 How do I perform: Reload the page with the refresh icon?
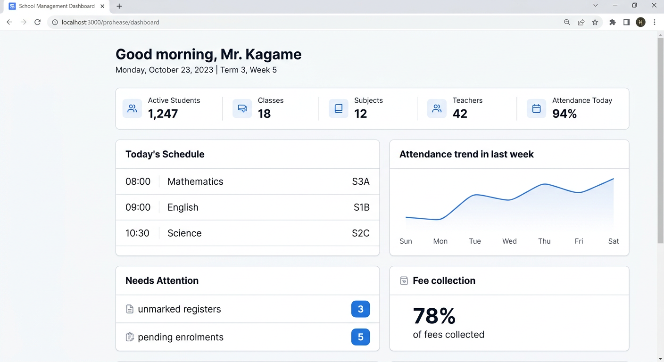[x=38, y=22]
